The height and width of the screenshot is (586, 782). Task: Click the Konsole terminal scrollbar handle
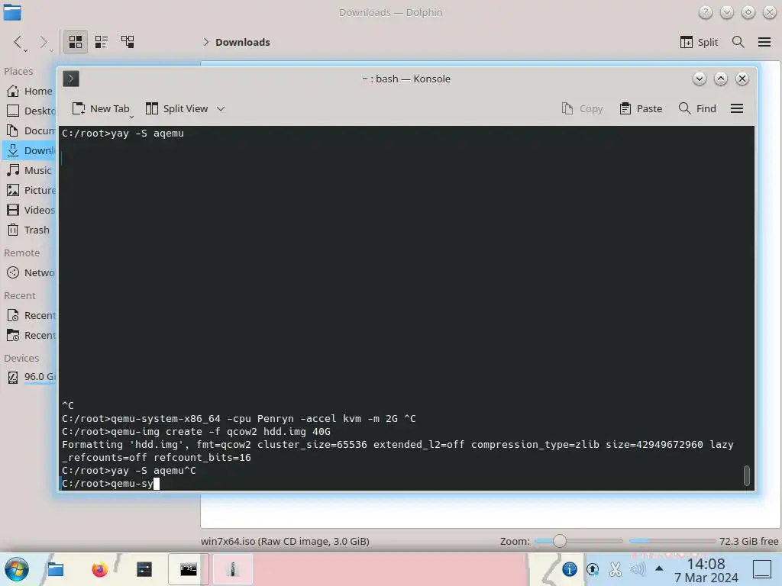click(x=746, y=475)
